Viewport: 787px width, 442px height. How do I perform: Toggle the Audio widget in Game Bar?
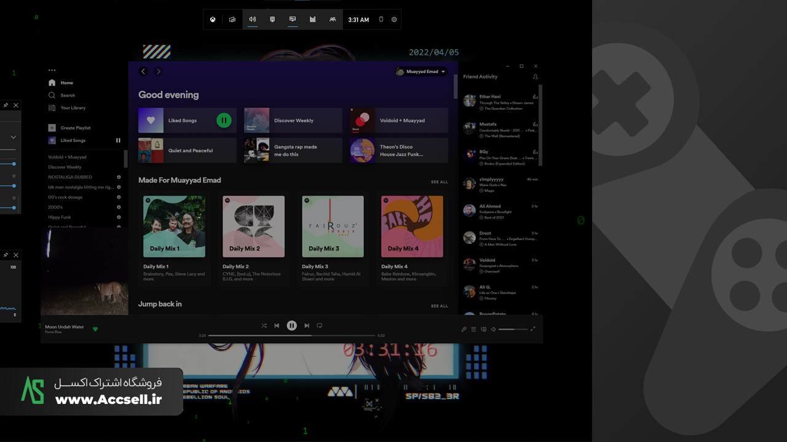(x=252, y=20)
